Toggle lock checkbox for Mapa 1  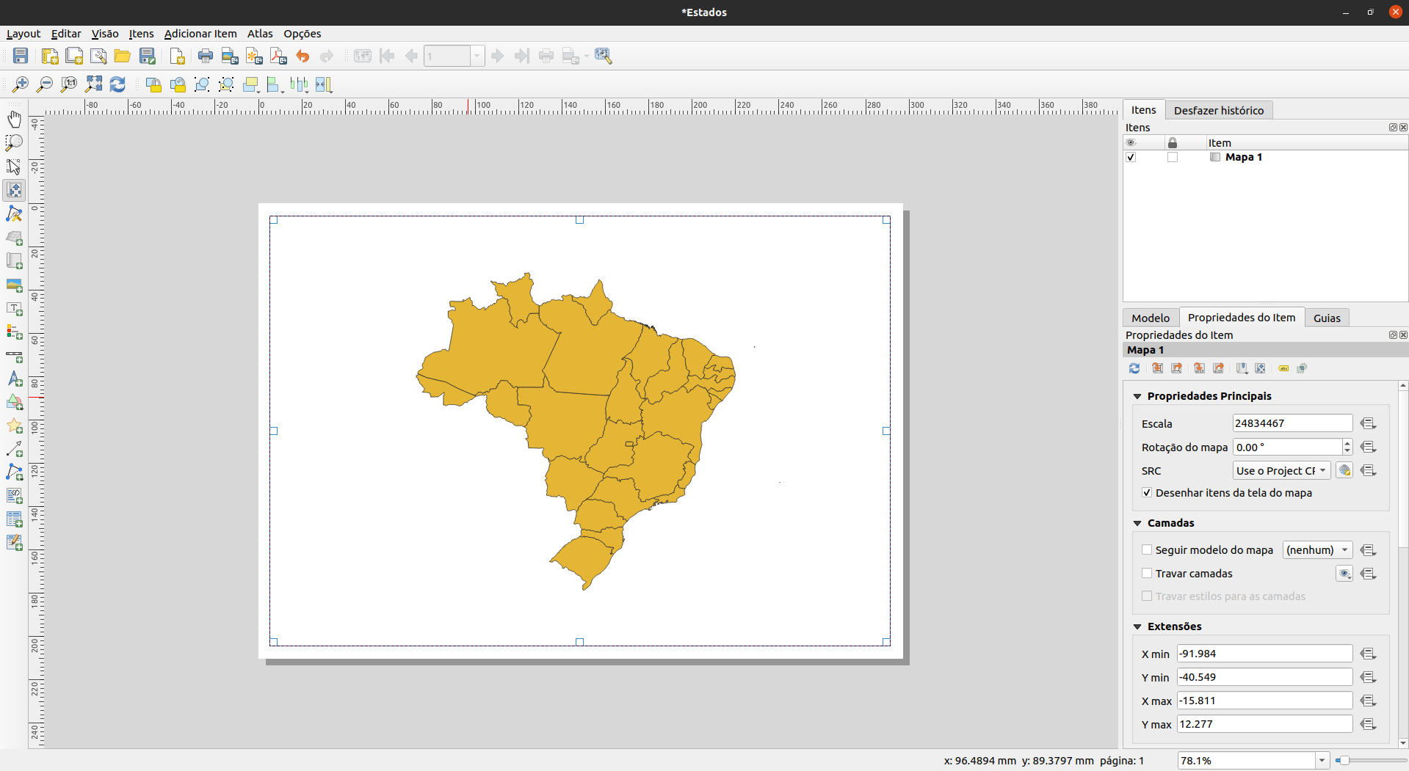[x=1173, y=157]
